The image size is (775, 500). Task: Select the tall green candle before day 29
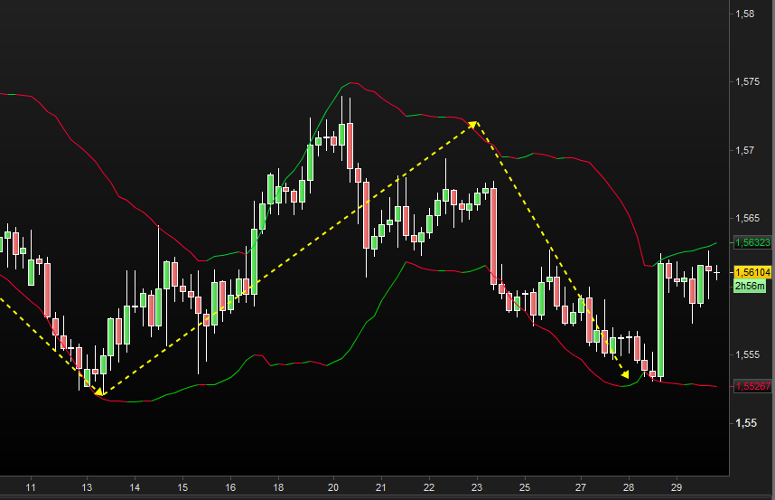tap(661, 320)
